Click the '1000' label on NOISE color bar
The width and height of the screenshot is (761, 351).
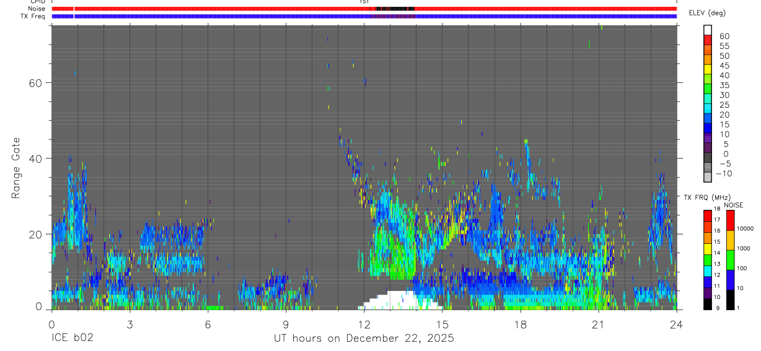(742, 249)
